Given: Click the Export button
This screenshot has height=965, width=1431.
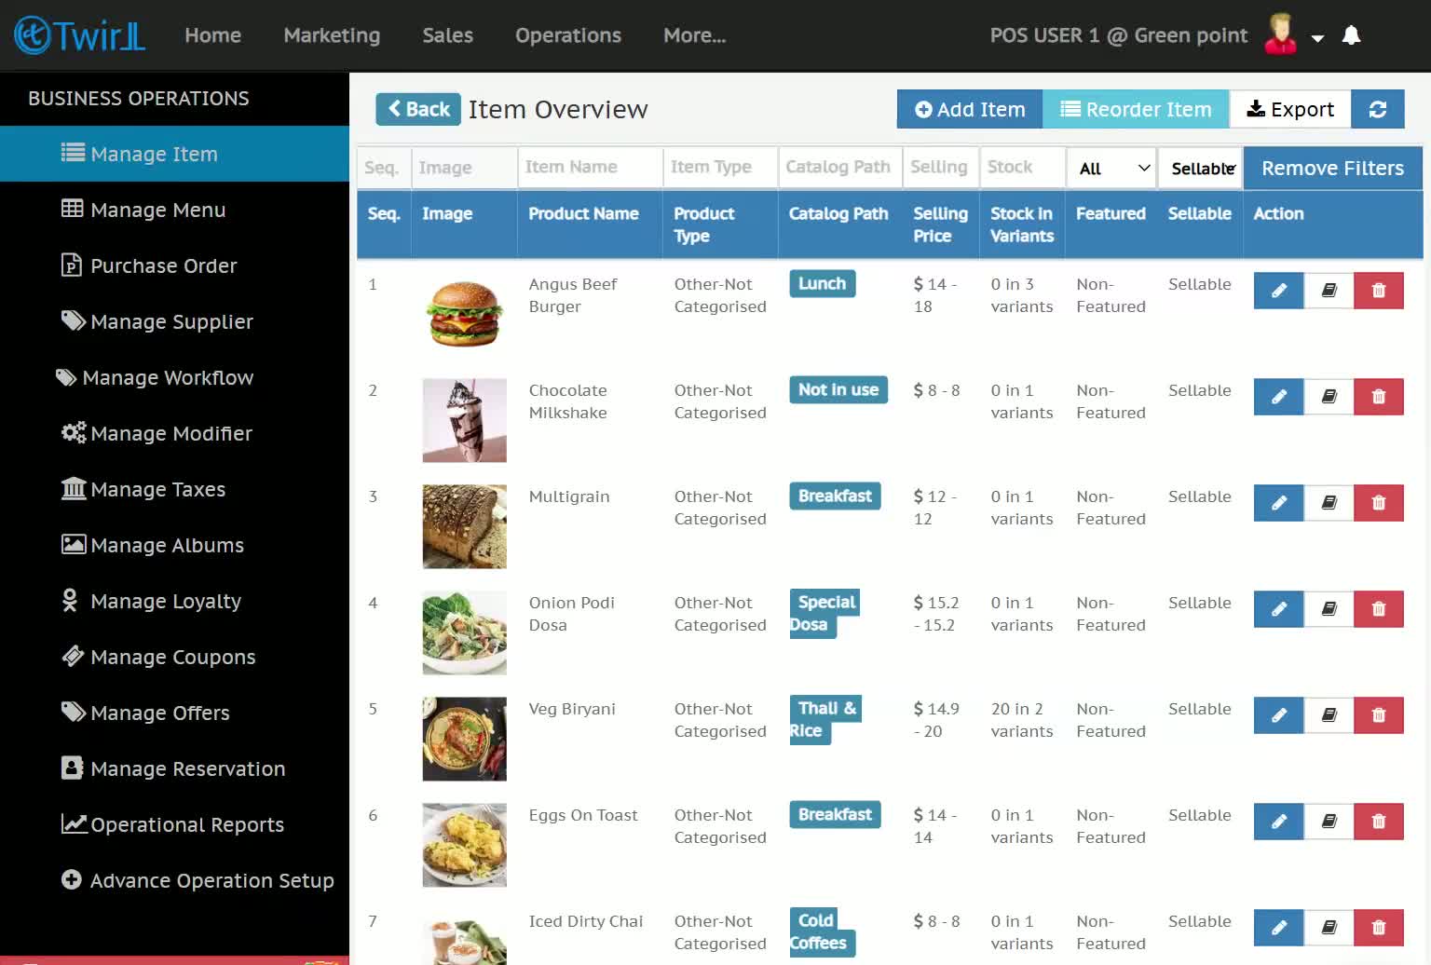Looking at the screenshot, I should click(1290, 109).
